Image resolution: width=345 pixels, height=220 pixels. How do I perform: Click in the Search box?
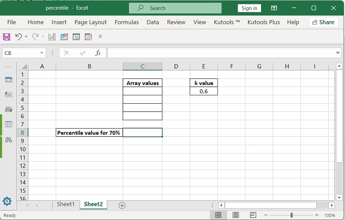175,8
